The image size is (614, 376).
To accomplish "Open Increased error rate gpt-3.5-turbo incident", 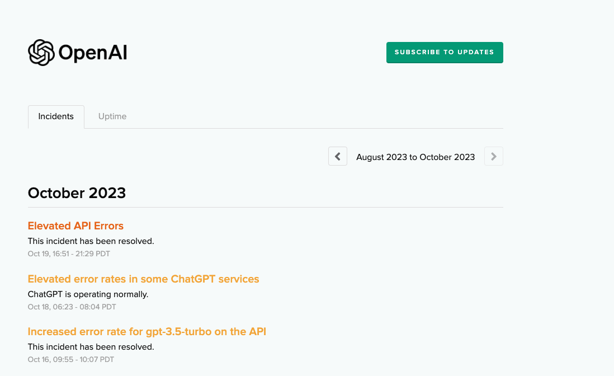I will [x=147, y=331].
